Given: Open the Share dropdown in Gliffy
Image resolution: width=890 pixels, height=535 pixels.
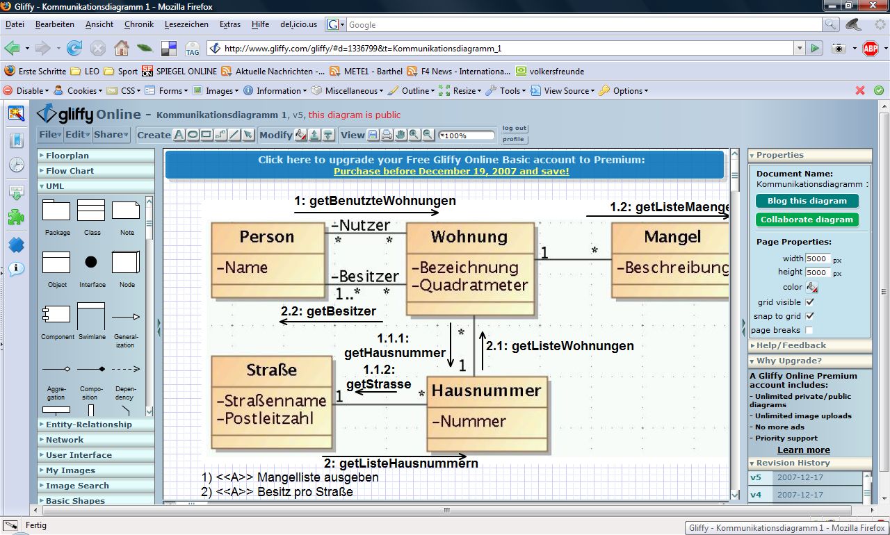Looking at the screenshot, I should point(111,135).
